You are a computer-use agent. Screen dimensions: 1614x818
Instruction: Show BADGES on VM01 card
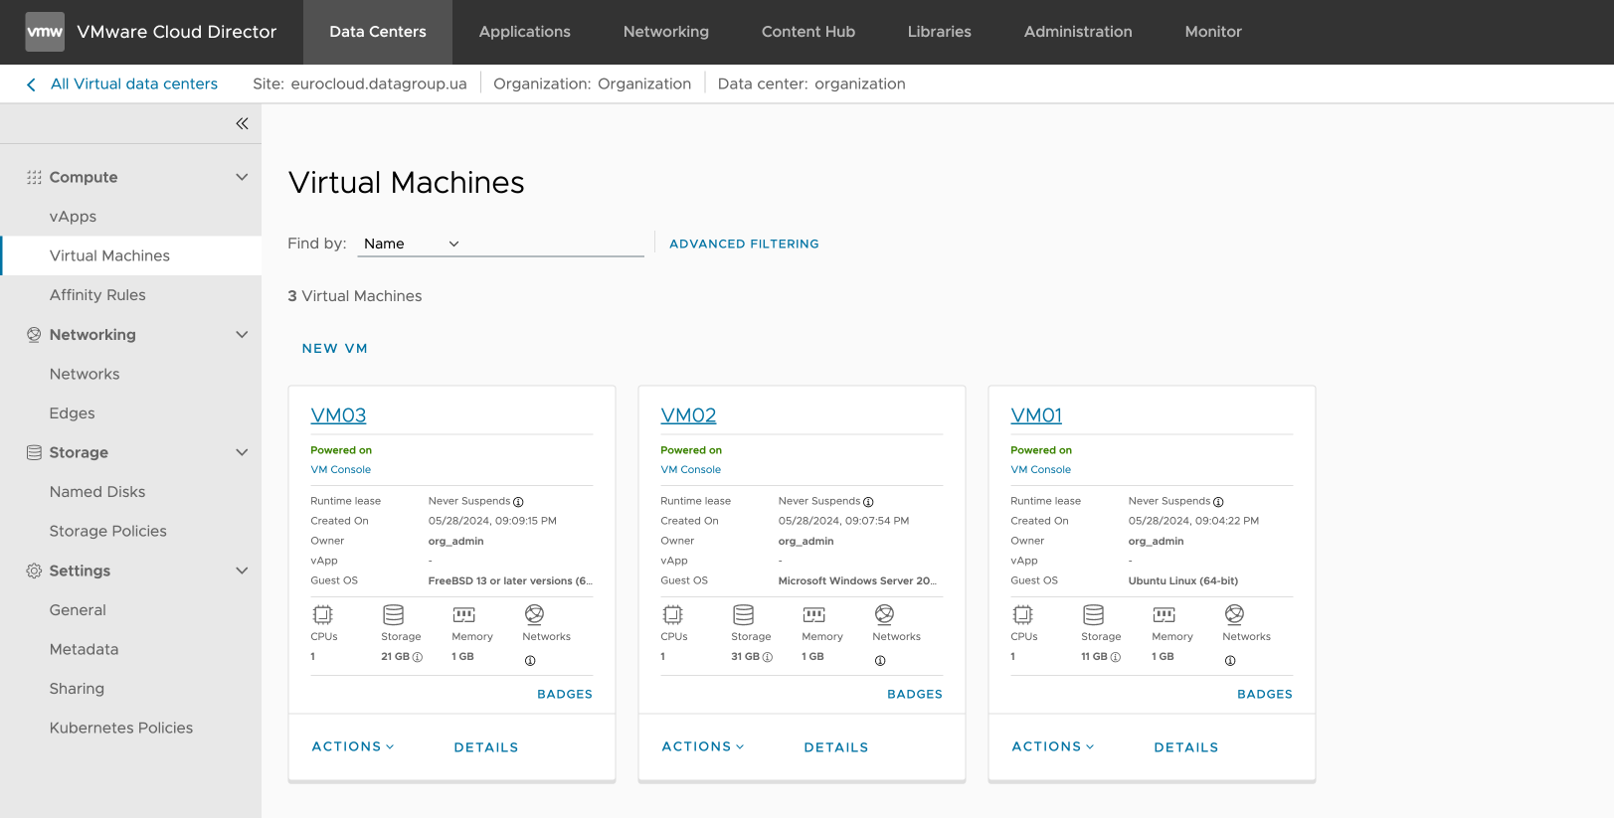[1265, 695]
